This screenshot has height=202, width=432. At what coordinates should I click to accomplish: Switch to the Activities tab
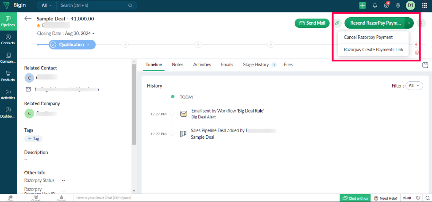coord(202,65)
